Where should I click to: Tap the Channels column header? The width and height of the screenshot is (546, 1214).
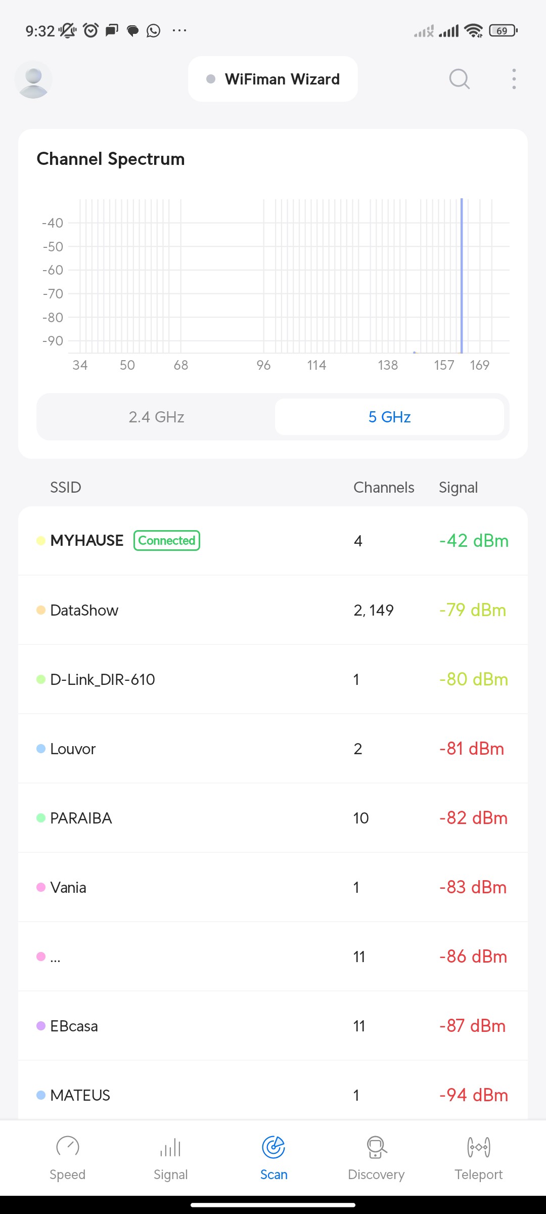(384, 487)
